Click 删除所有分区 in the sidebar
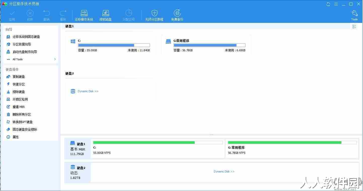Image resolution: width=363 pixels, height=191 pixels. (22, 114)
